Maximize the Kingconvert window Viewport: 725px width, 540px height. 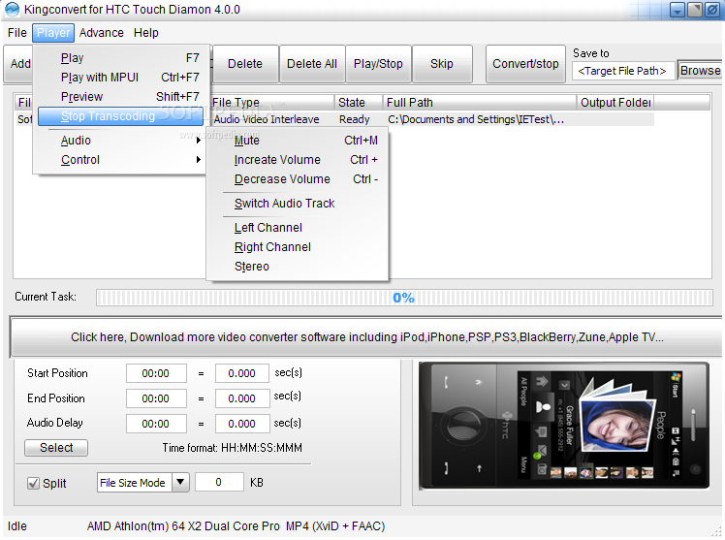pyautogui.click(x=695, y=10)
